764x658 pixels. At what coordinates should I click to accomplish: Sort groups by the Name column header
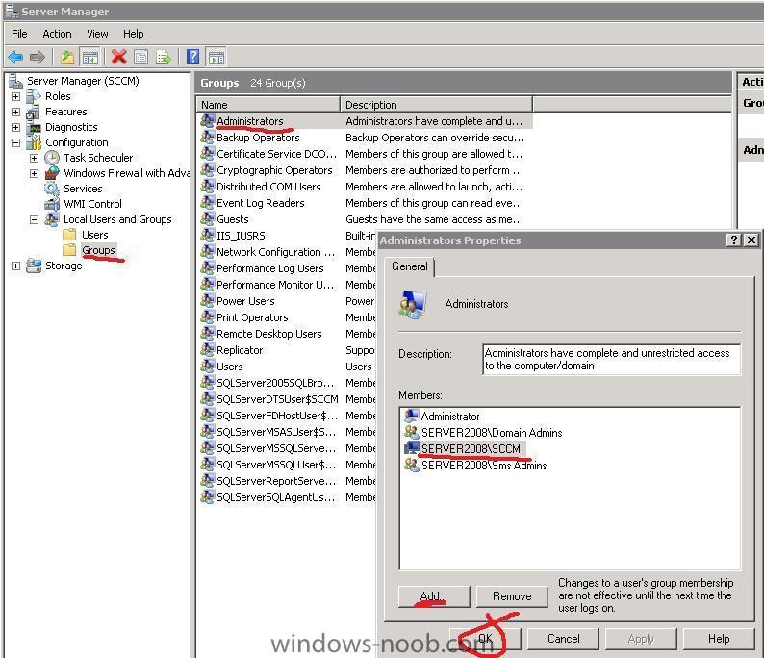tap(268, 105)
